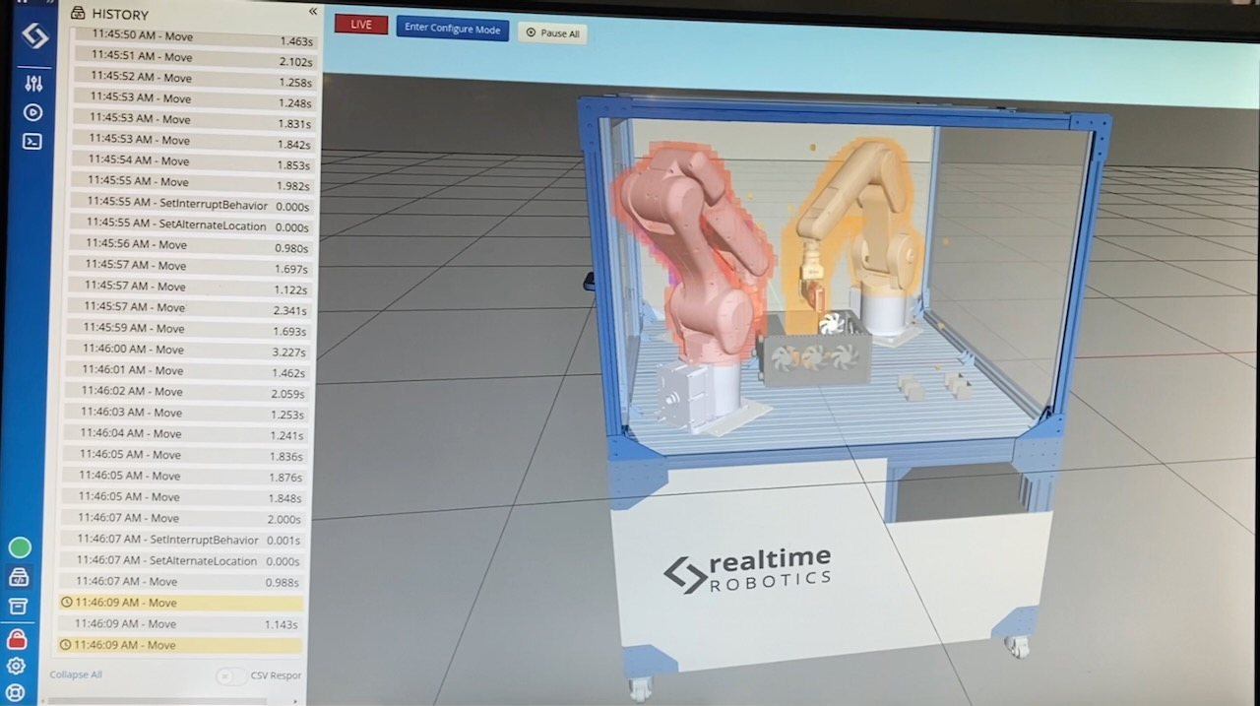
Task: Open settings with the gear icon
Action: click(16, 666)
